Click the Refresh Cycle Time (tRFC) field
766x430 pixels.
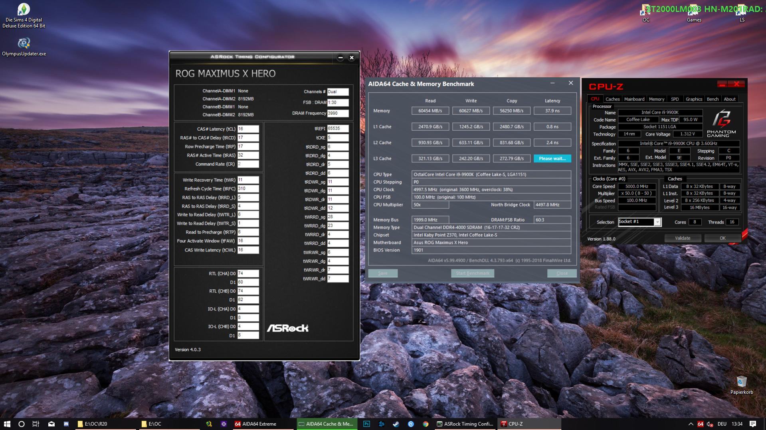click(x=248, y=189)
